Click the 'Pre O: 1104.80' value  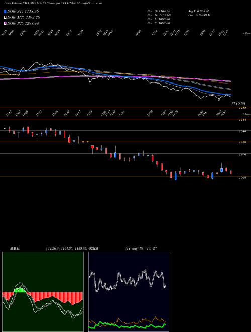pos(159,11)
